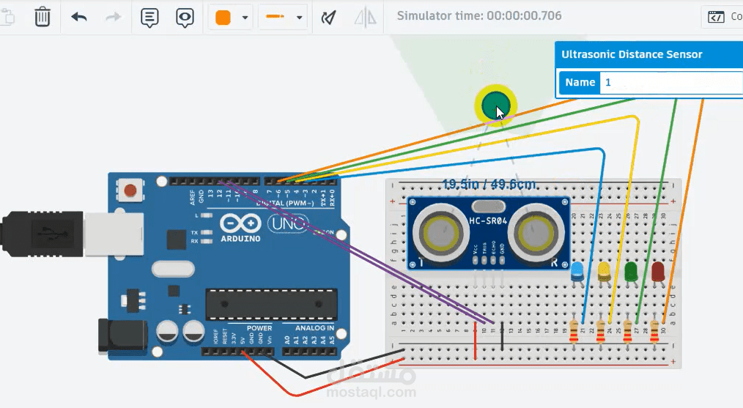The image size is (743, 408).
Task: Select the resistor below the blue LED
Action: 574,331
